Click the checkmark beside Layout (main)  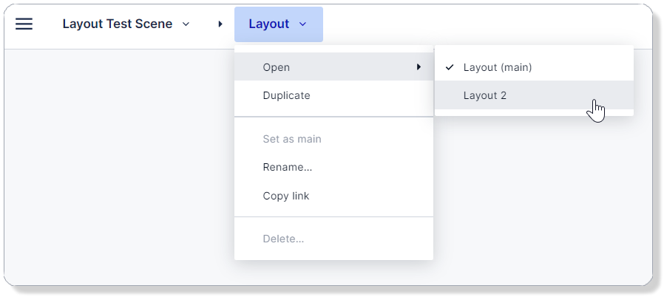click(x=450, y=67)
